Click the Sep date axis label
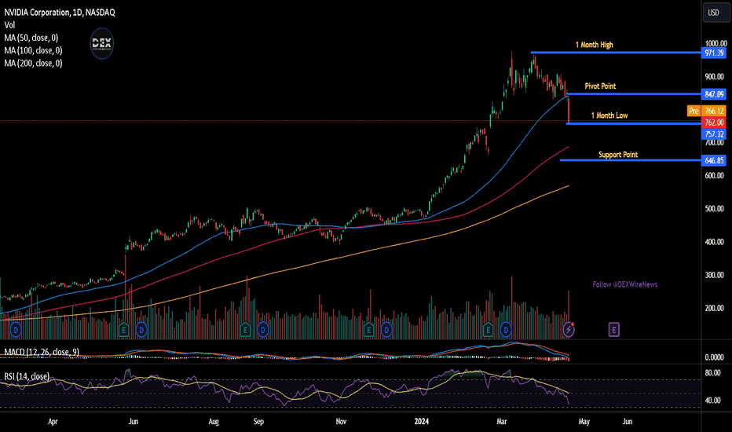Screen dimensions: 732x432 coord(258,422)
